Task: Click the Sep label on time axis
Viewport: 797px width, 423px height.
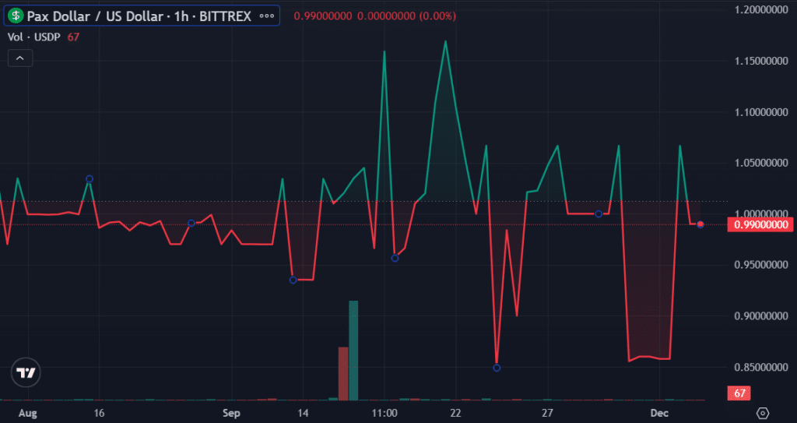Action: (230, 412)
